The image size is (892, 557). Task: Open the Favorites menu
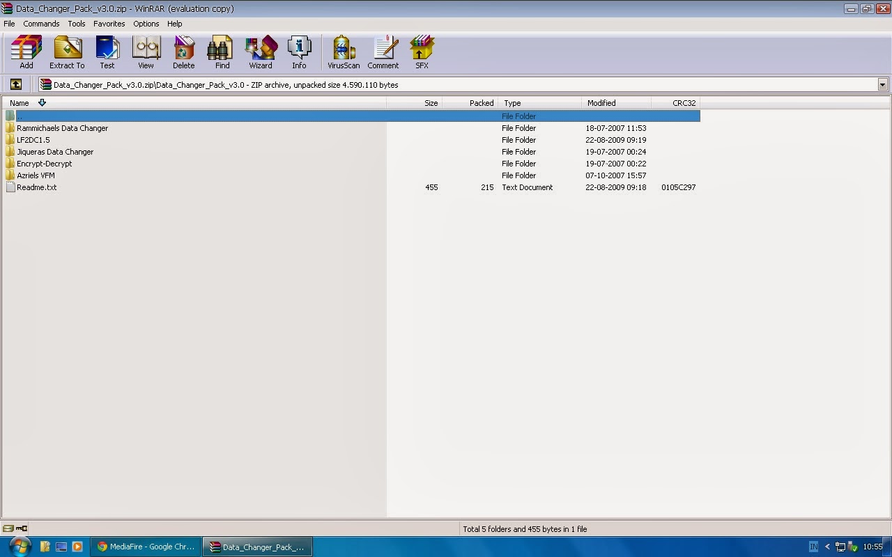tap(109, 24)
